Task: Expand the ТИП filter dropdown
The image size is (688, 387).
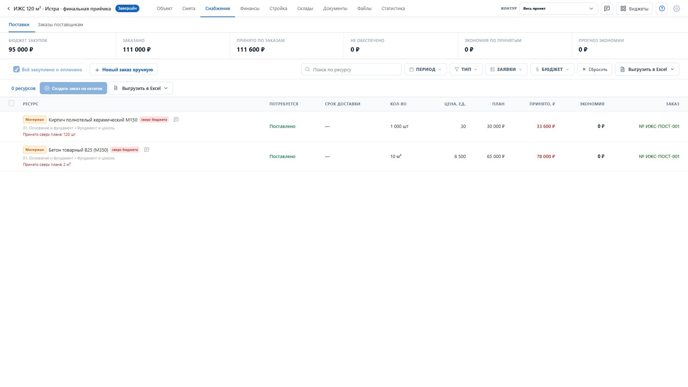Action: pos(466,70)
